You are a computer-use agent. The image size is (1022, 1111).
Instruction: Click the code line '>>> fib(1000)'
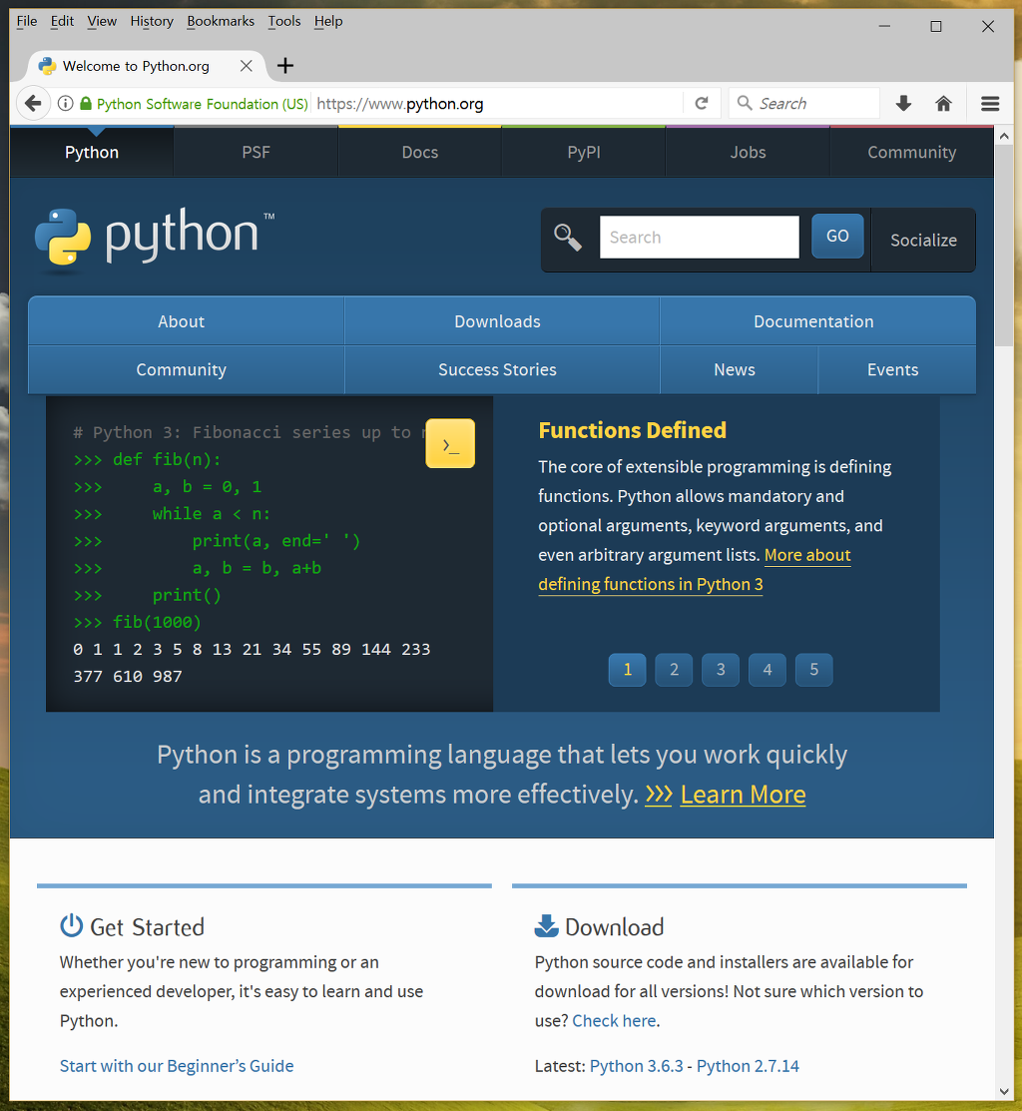138,622
